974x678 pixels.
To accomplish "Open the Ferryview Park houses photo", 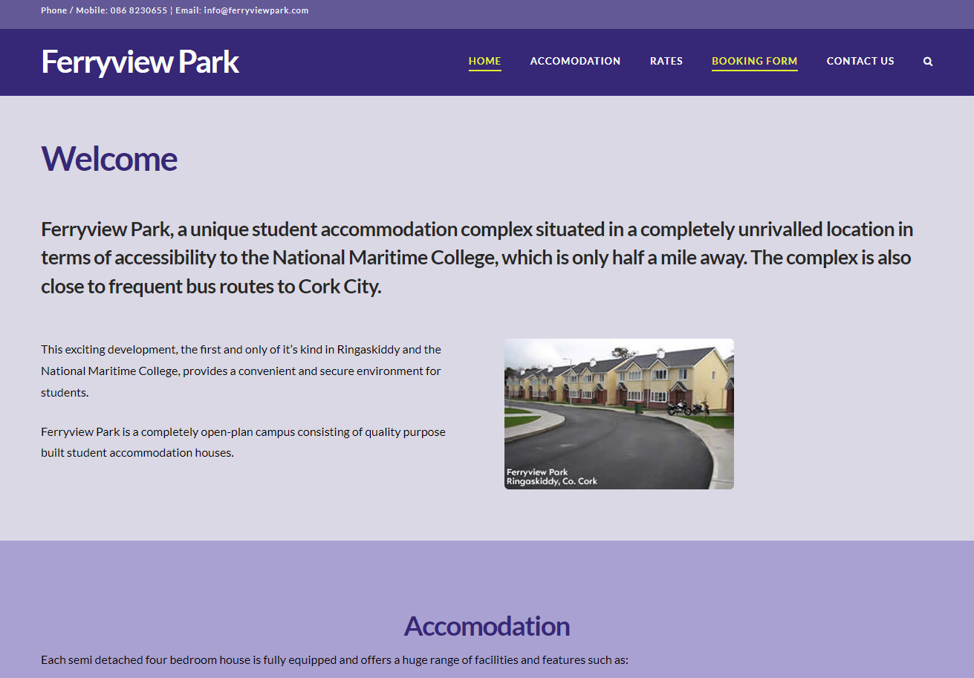I will tap(619, 414).
